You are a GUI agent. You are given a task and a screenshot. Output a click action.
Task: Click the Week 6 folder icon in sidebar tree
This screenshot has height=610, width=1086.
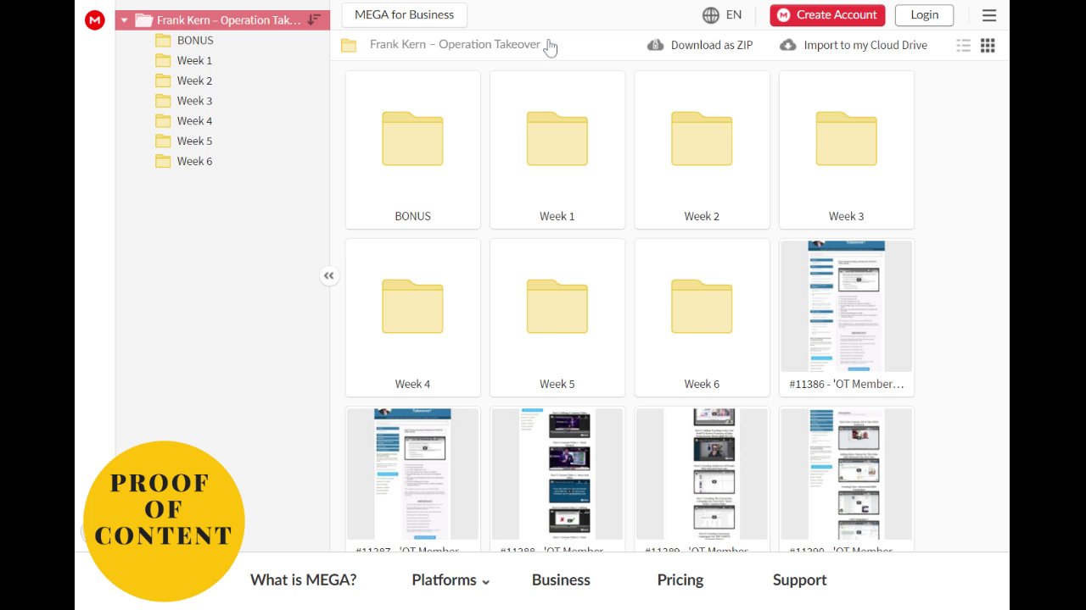(x=163, y=161)
